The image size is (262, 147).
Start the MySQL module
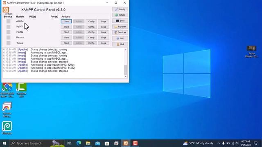(66, 27)
